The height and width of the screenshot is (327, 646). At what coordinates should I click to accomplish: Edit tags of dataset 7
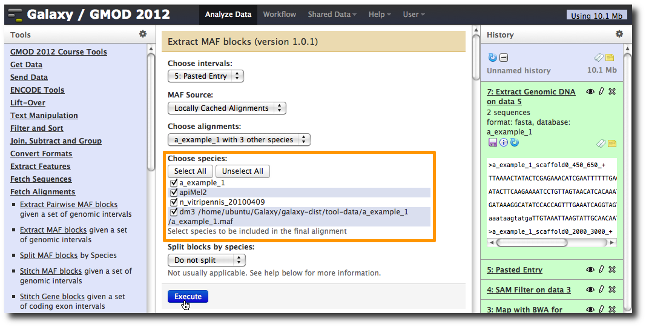point(601,144)
